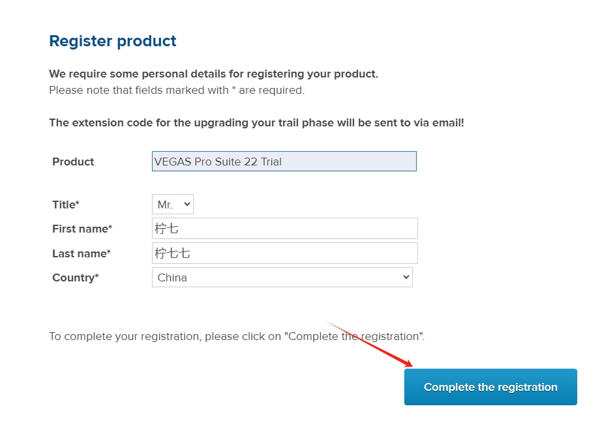Click the "Please note that fields marked" line
Image resolution: width=615 pixels, height=426 pixels.
pyautogui.click(x=177, y=90)
